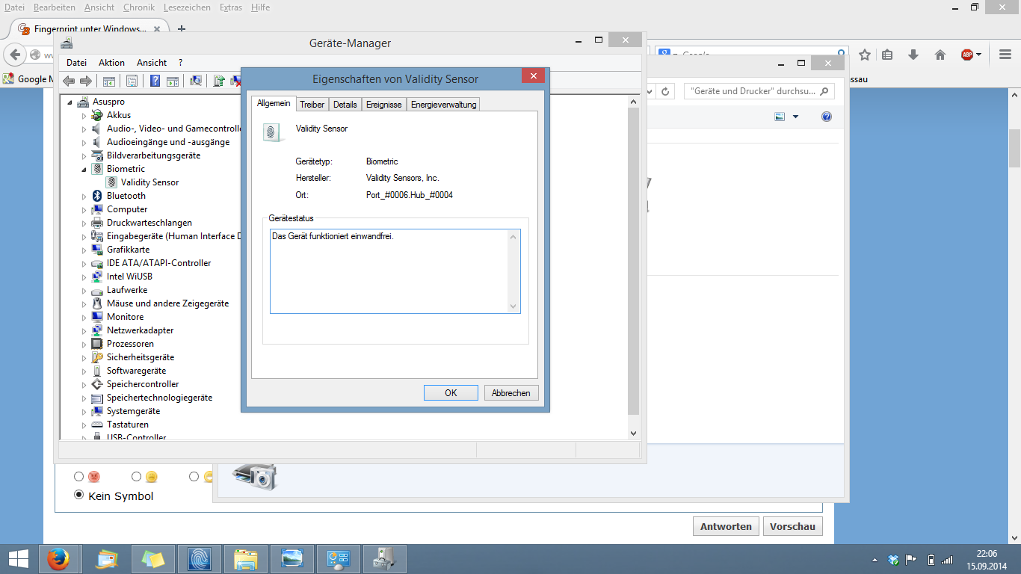Collapse the Asuspro root node
This screenshot has width=1021, height=574.
click(x=70, y=102)
